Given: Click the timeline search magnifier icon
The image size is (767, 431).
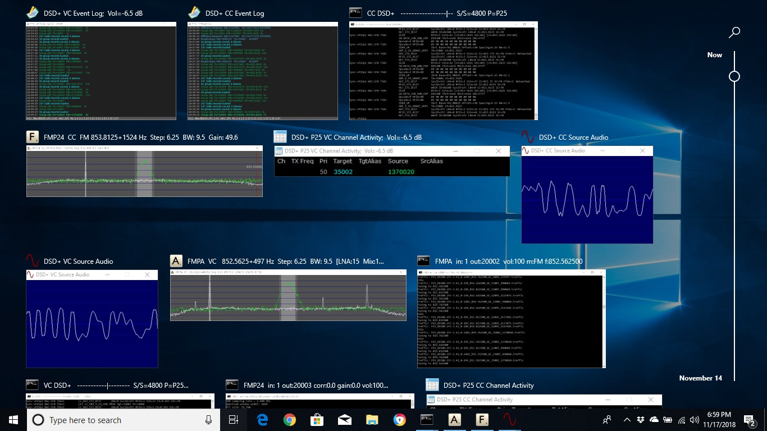Looking at the screenshot, I should [734, 33].
